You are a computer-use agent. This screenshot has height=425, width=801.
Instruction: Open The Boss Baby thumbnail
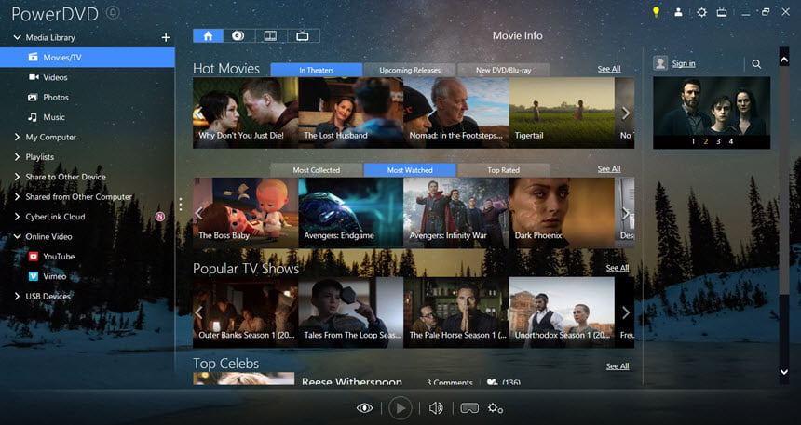pyautogui.click(x=245, y=213)
